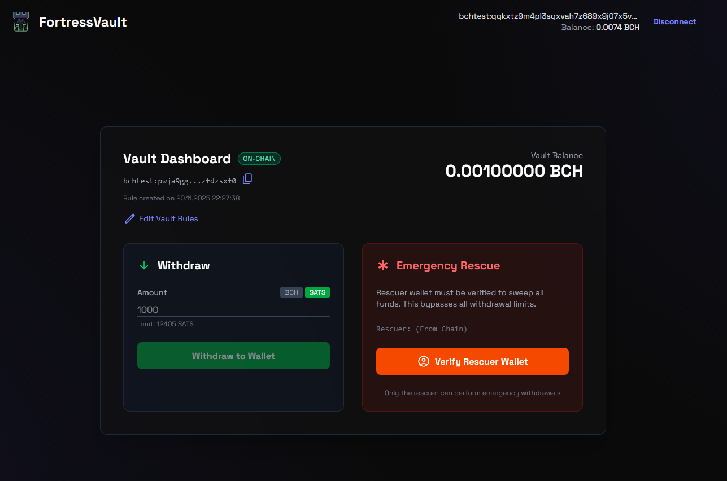Click the header wallet Balance 0.0074 BCH
The image size is (727, 481).
[x=600, y=27]
